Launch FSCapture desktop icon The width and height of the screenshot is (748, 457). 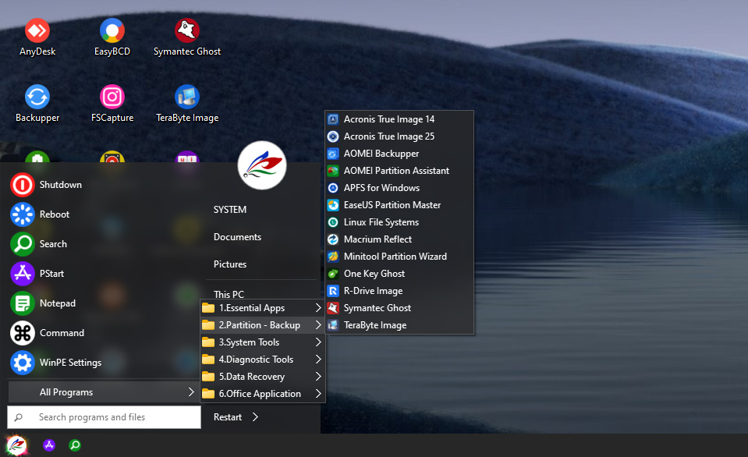tap(112, 97)
